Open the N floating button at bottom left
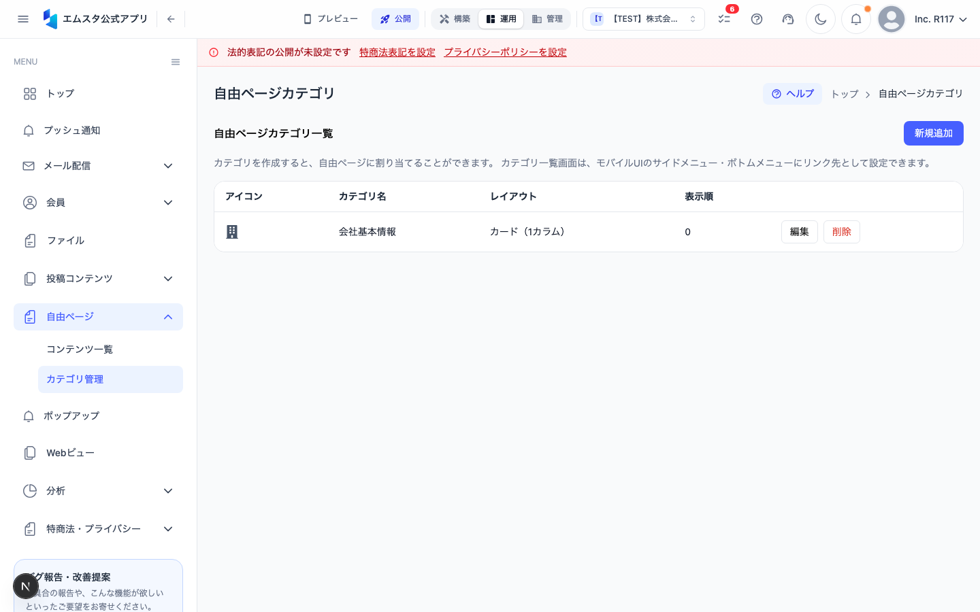This screenshot has height=612, width=980. 26,586
